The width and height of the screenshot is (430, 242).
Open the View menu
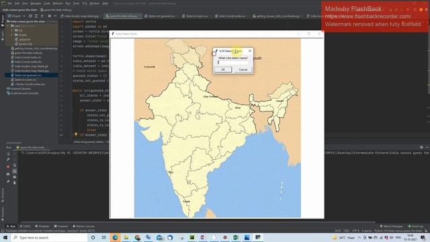pos(25,3)
